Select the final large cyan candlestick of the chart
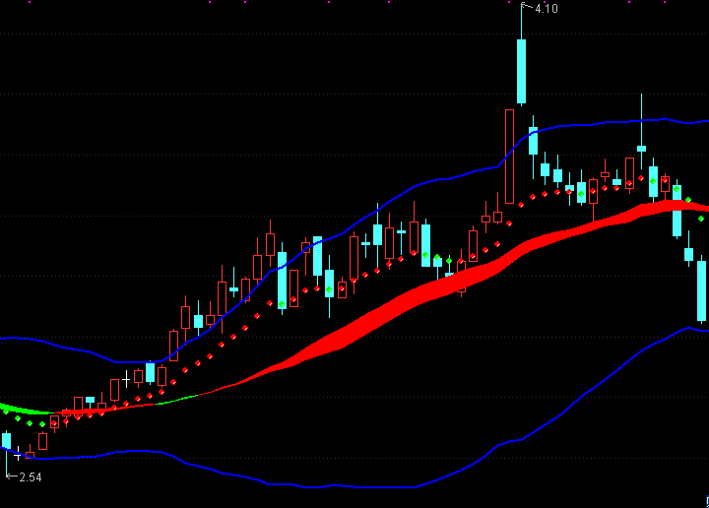Screen dimensions: 709x508 tap(702, 291)
